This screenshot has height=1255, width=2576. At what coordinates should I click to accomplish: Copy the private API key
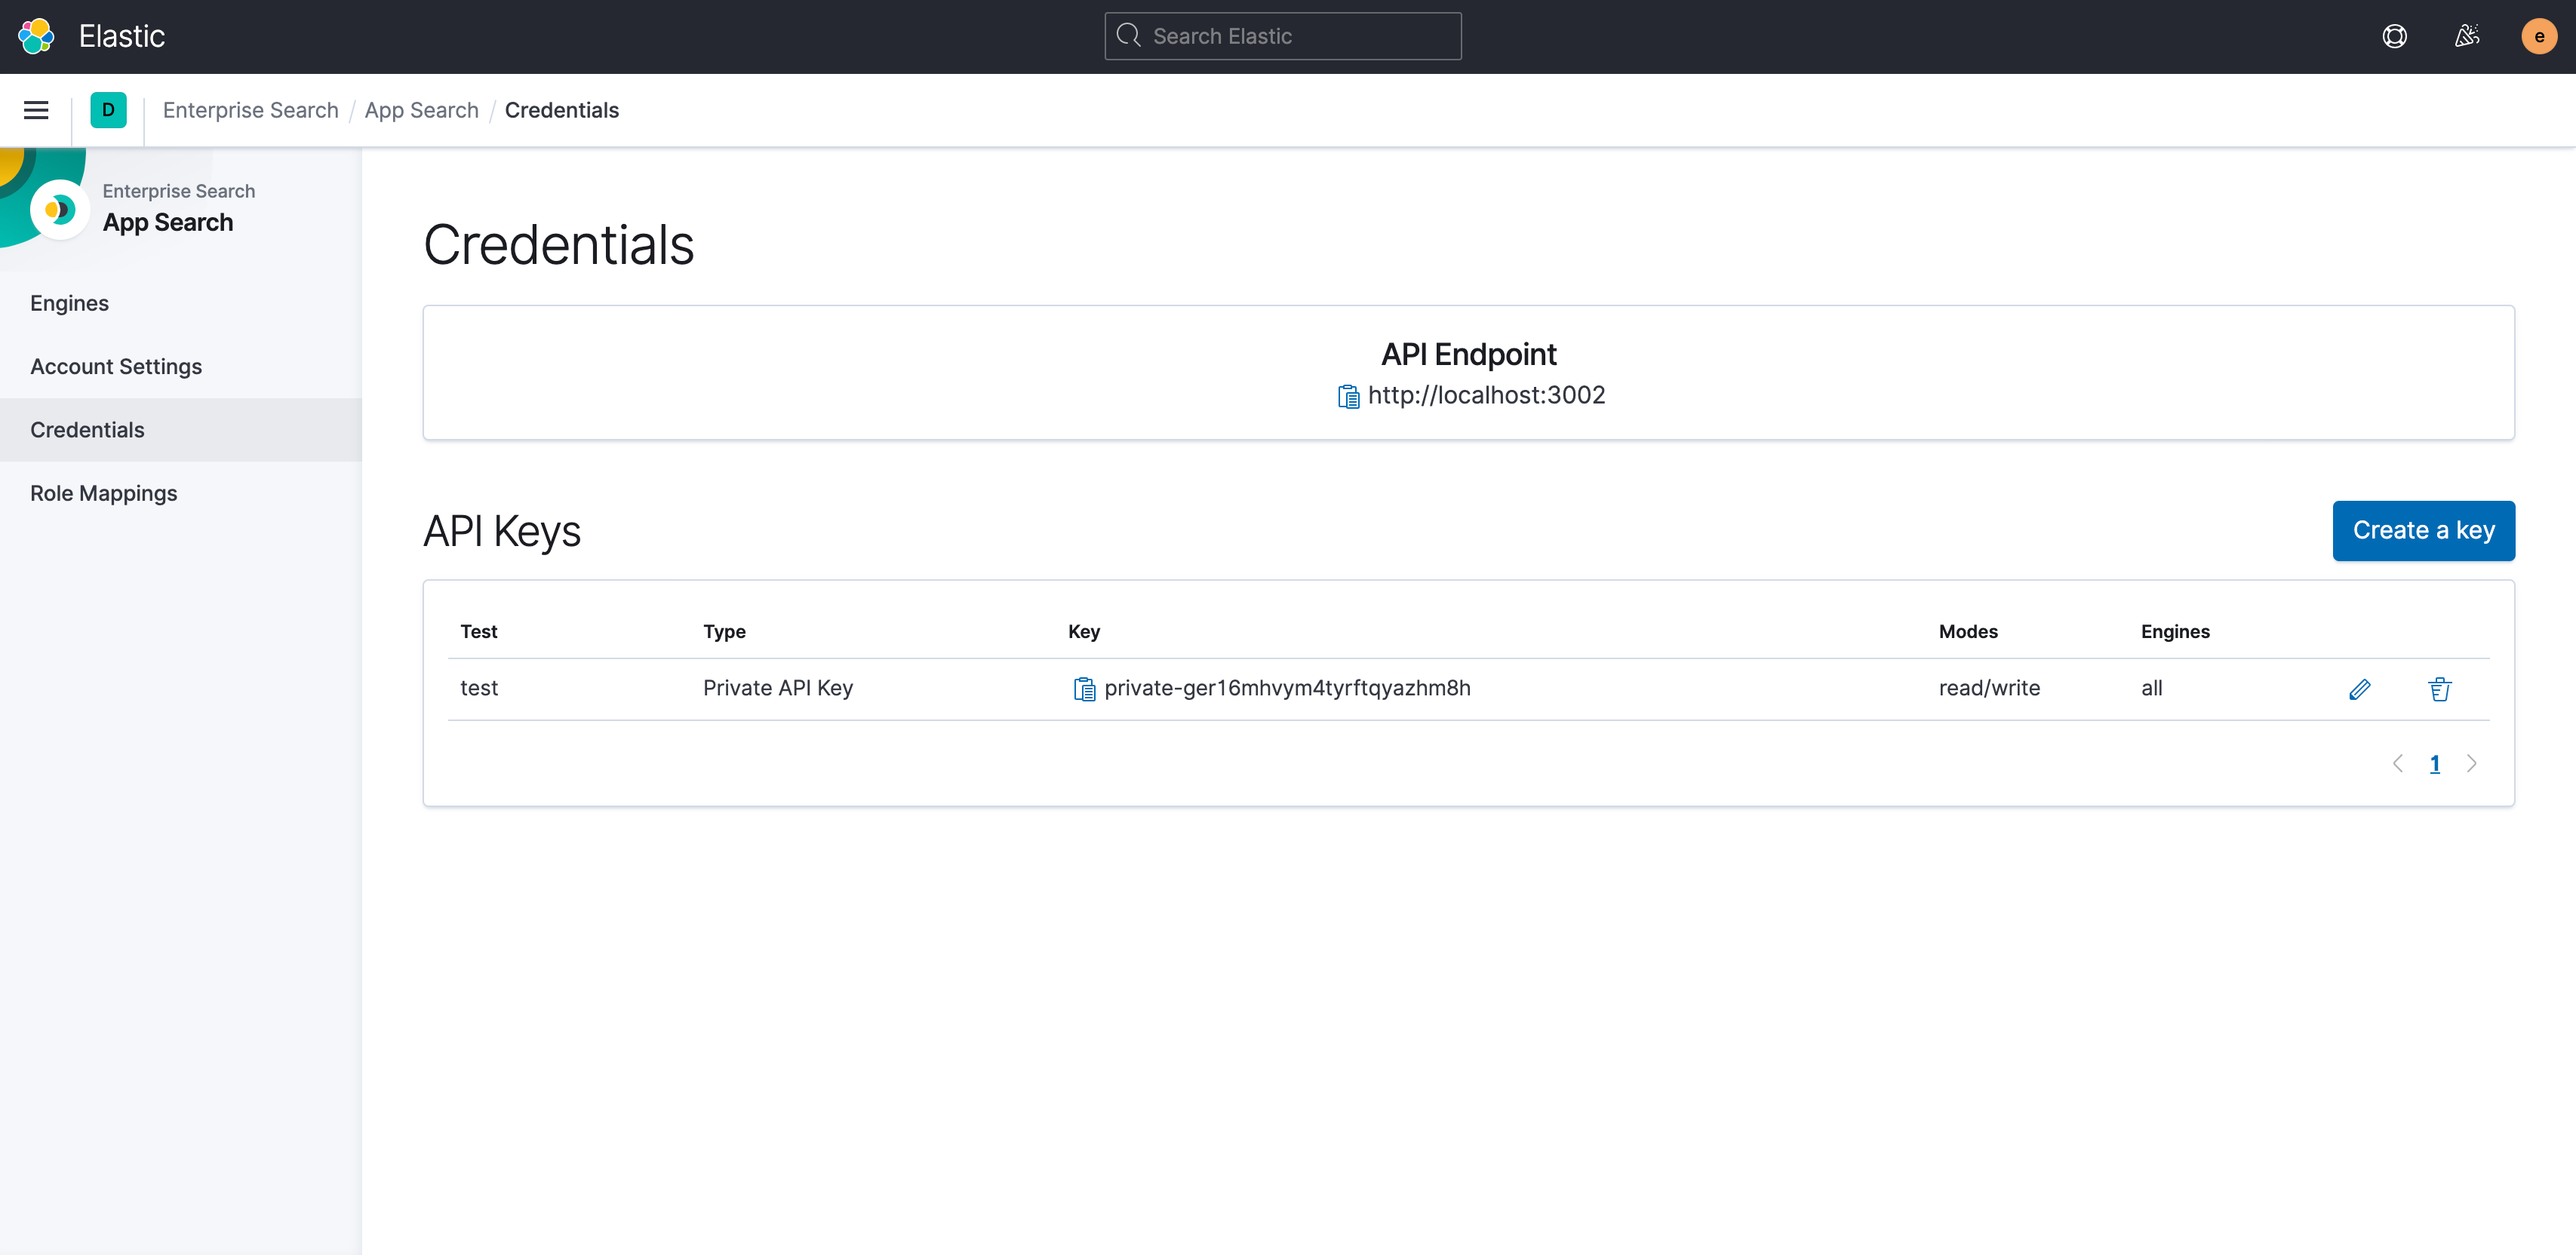click(x=1084, y=689)
